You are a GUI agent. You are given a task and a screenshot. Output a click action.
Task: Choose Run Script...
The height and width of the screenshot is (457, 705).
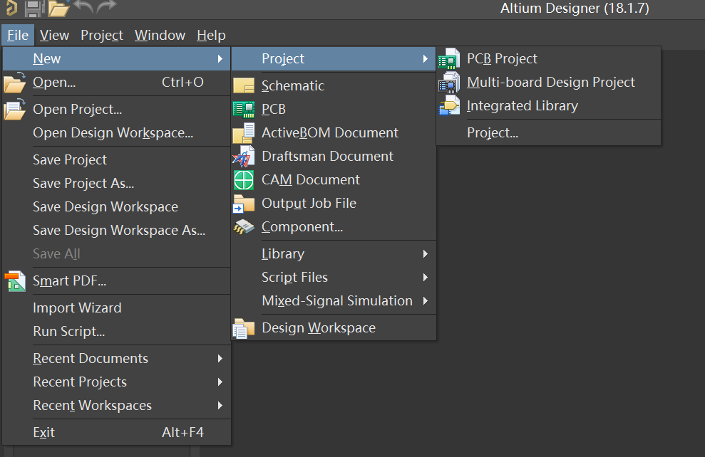[116, 331]
